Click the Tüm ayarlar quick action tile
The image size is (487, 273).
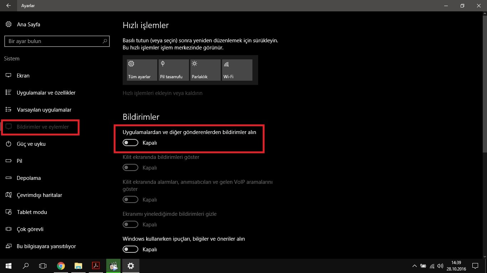tap(142, 70)
